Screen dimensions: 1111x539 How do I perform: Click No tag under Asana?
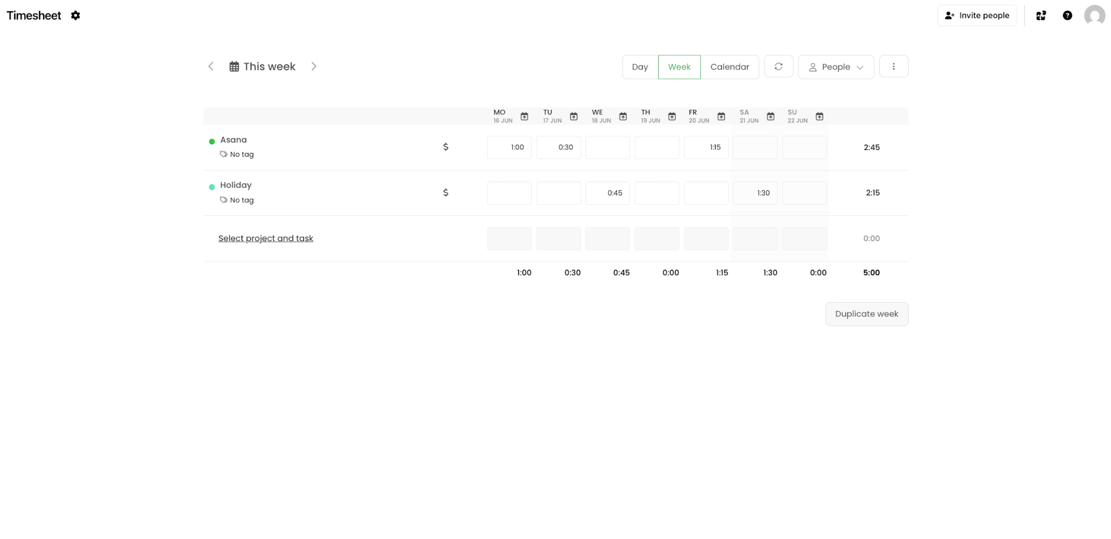pos(237,154)
